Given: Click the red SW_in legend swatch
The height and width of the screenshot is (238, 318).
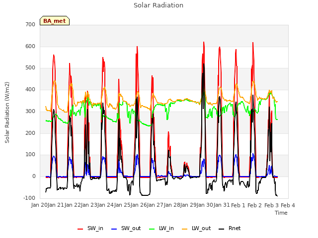Looking at the screenshot, I should (80, 229).
